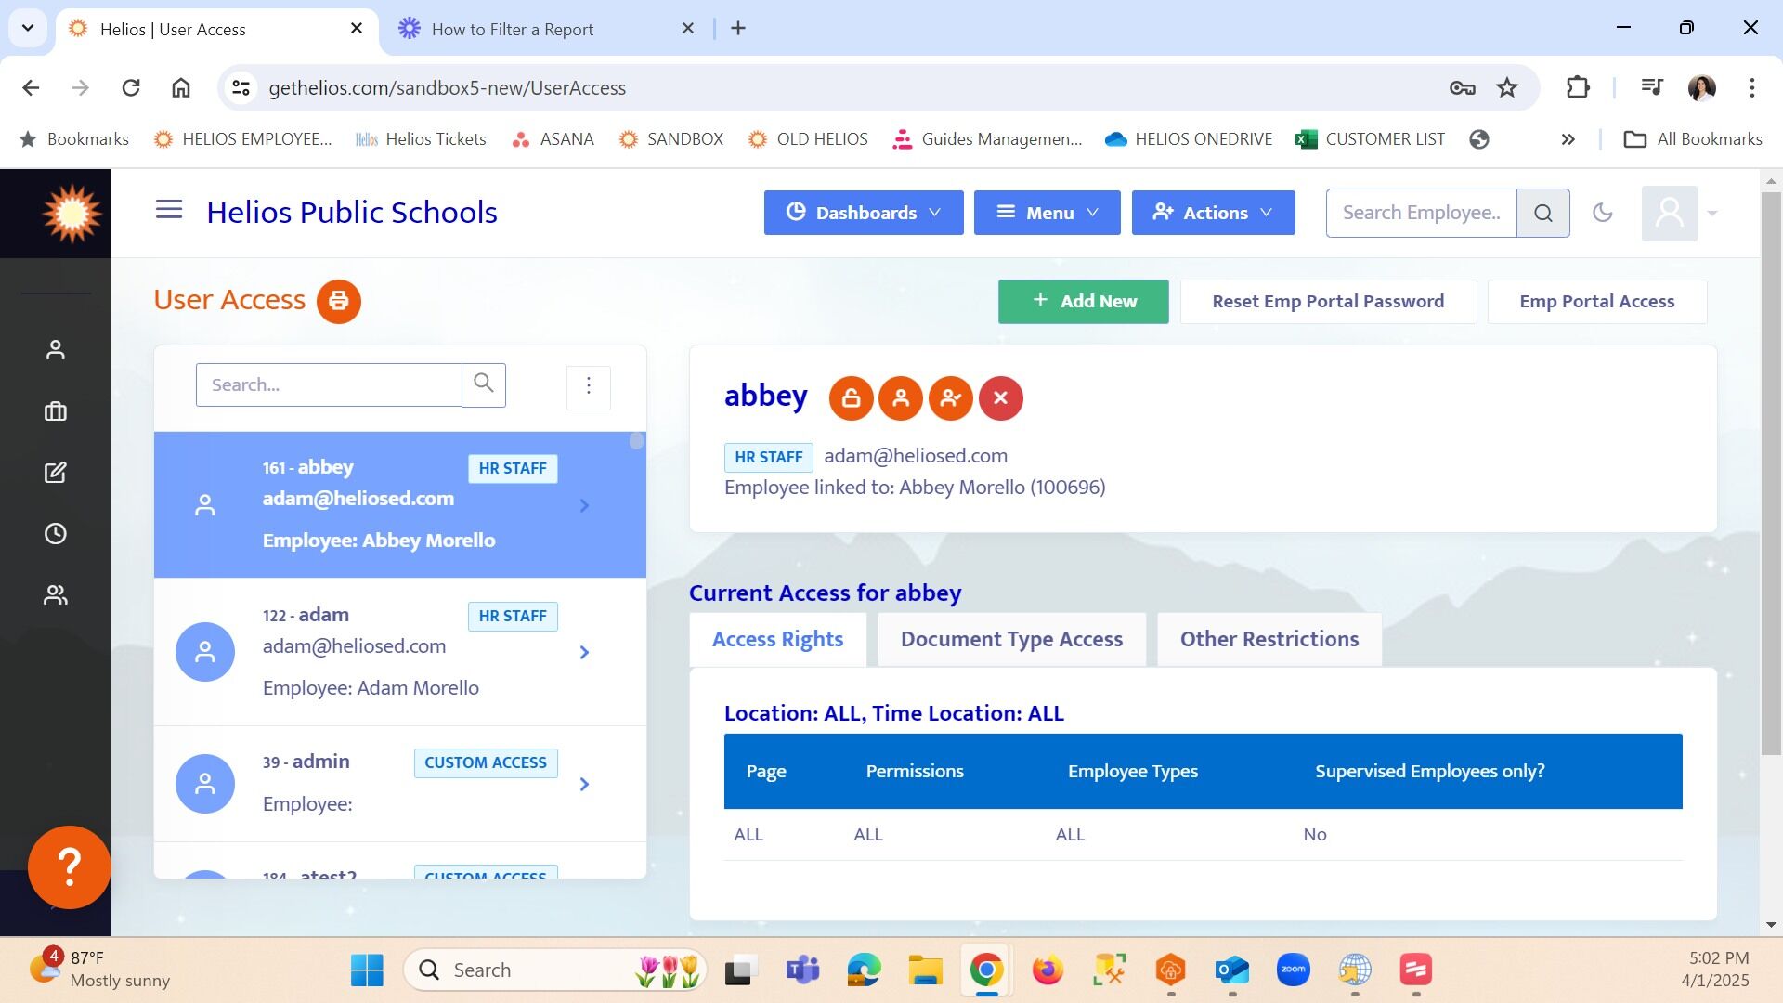Click Reset Emp Portal Password button

click(1327, 301)
